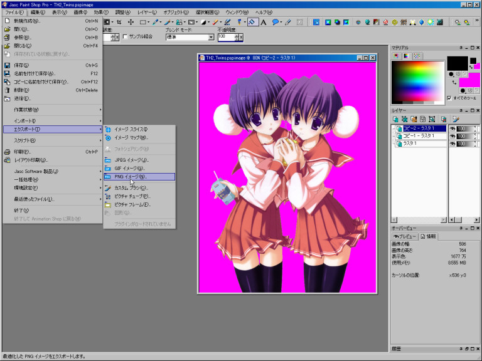Open the Frame tab in Materials palette
This screenshot has height=361, width=482.
pos(397,56)
